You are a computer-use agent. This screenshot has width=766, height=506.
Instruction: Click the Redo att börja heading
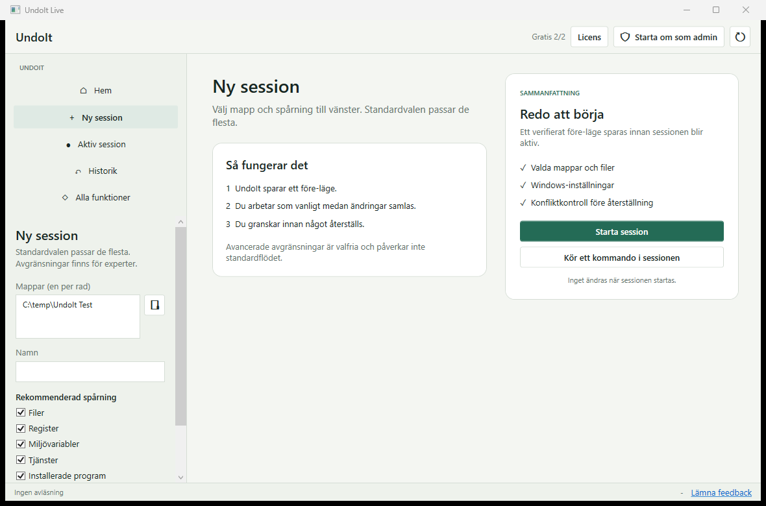562,114
